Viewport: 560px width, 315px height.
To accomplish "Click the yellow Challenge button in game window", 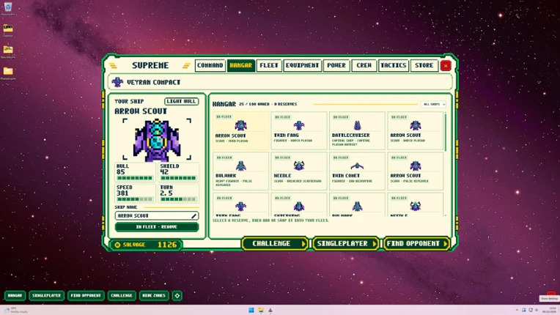I will point(274,244).
